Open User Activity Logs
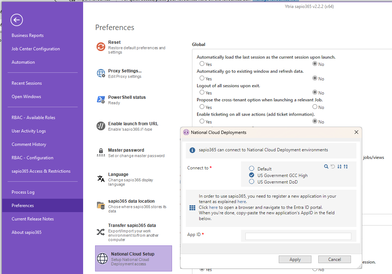 [x=29, y=131]
